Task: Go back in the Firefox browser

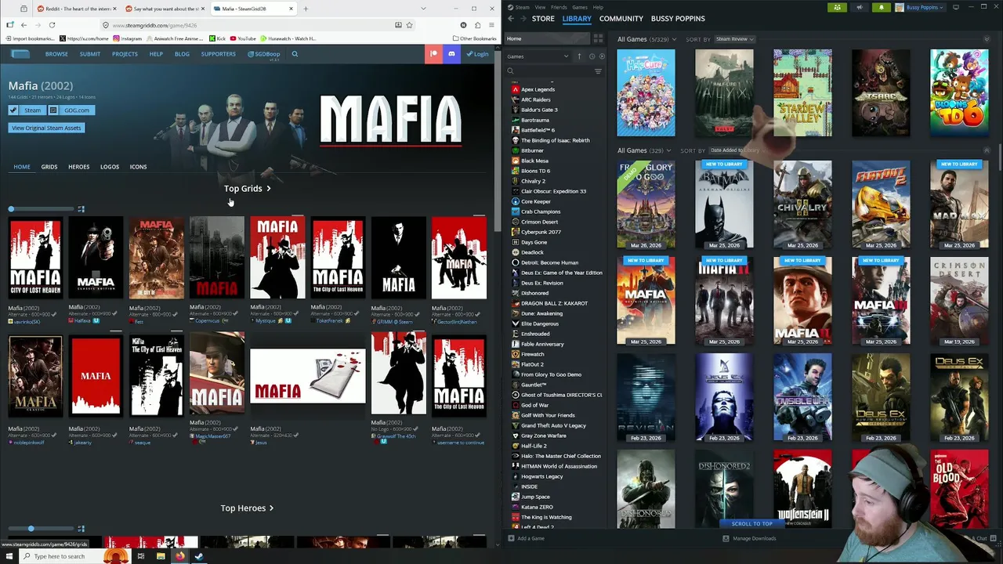Action: click(x=24, y=25)
